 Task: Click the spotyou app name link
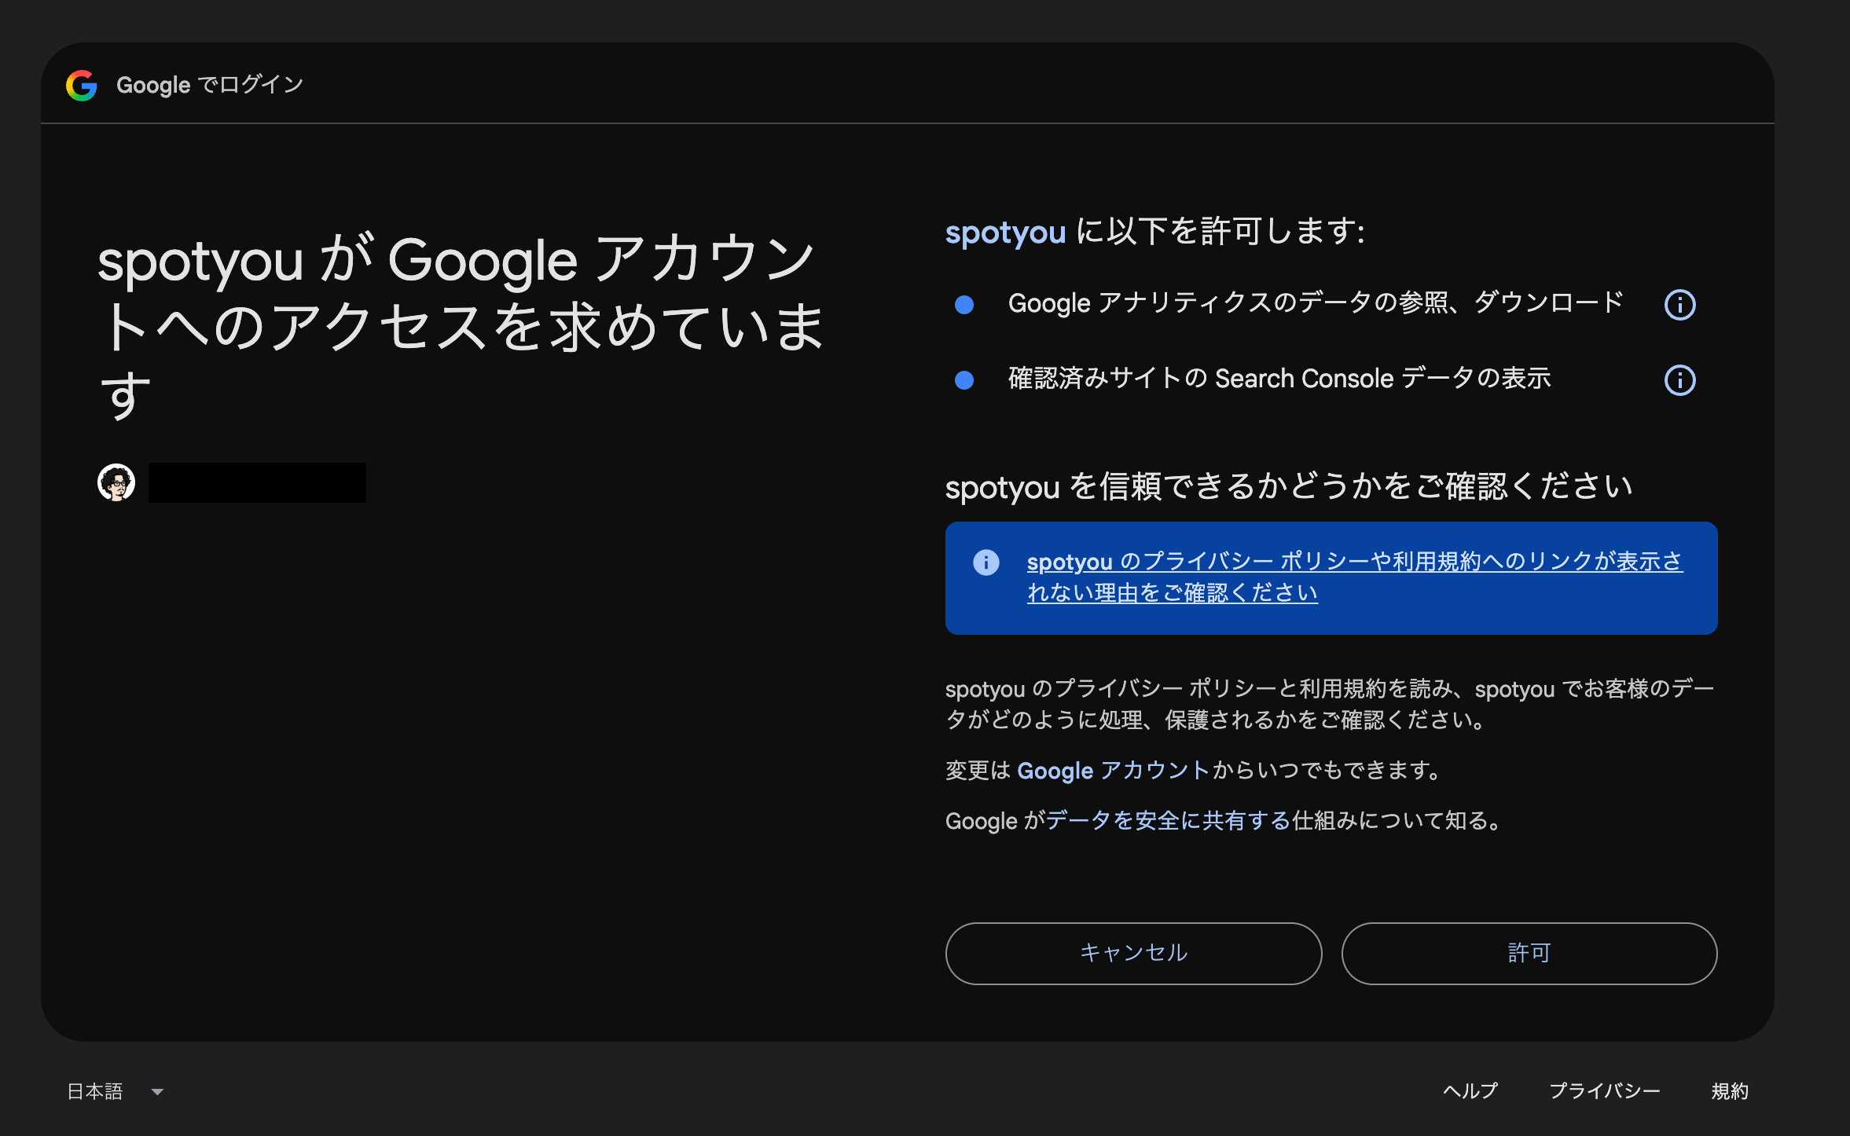[1005, 232]
